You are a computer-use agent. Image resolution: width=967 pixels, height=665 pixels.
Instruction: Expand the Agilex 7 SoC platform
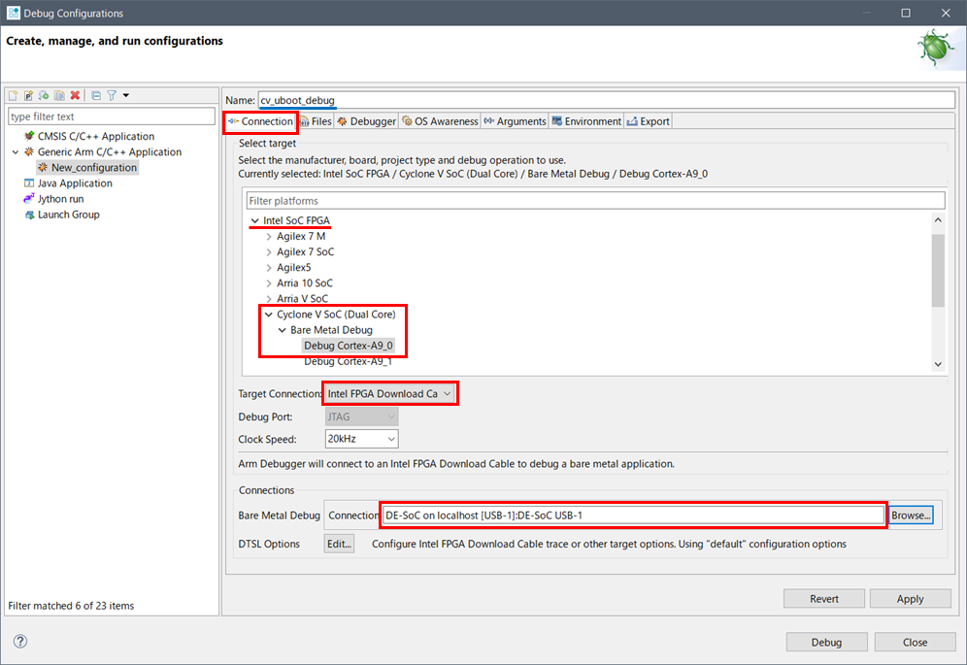coord(269,252)
